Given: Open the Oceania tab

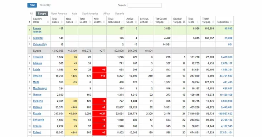Looking at the screenshot, I should (x=120, y=14).
